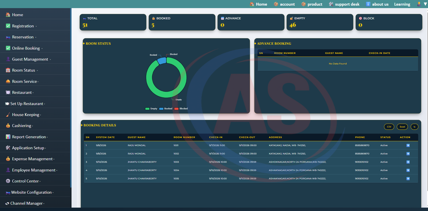Click guest name RAJU MONDAL in row 1
Image resolution: width=428 pixels, height=211 pixels.
(137, 145)
